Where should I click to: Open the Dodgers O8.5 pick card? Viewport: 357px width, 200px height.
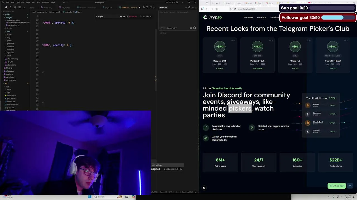coord(220,55)
